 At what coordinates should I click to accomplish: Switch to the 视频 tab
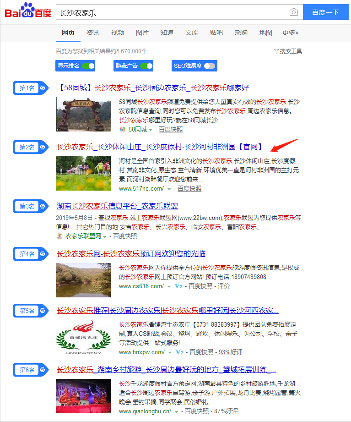coord(118,33)
